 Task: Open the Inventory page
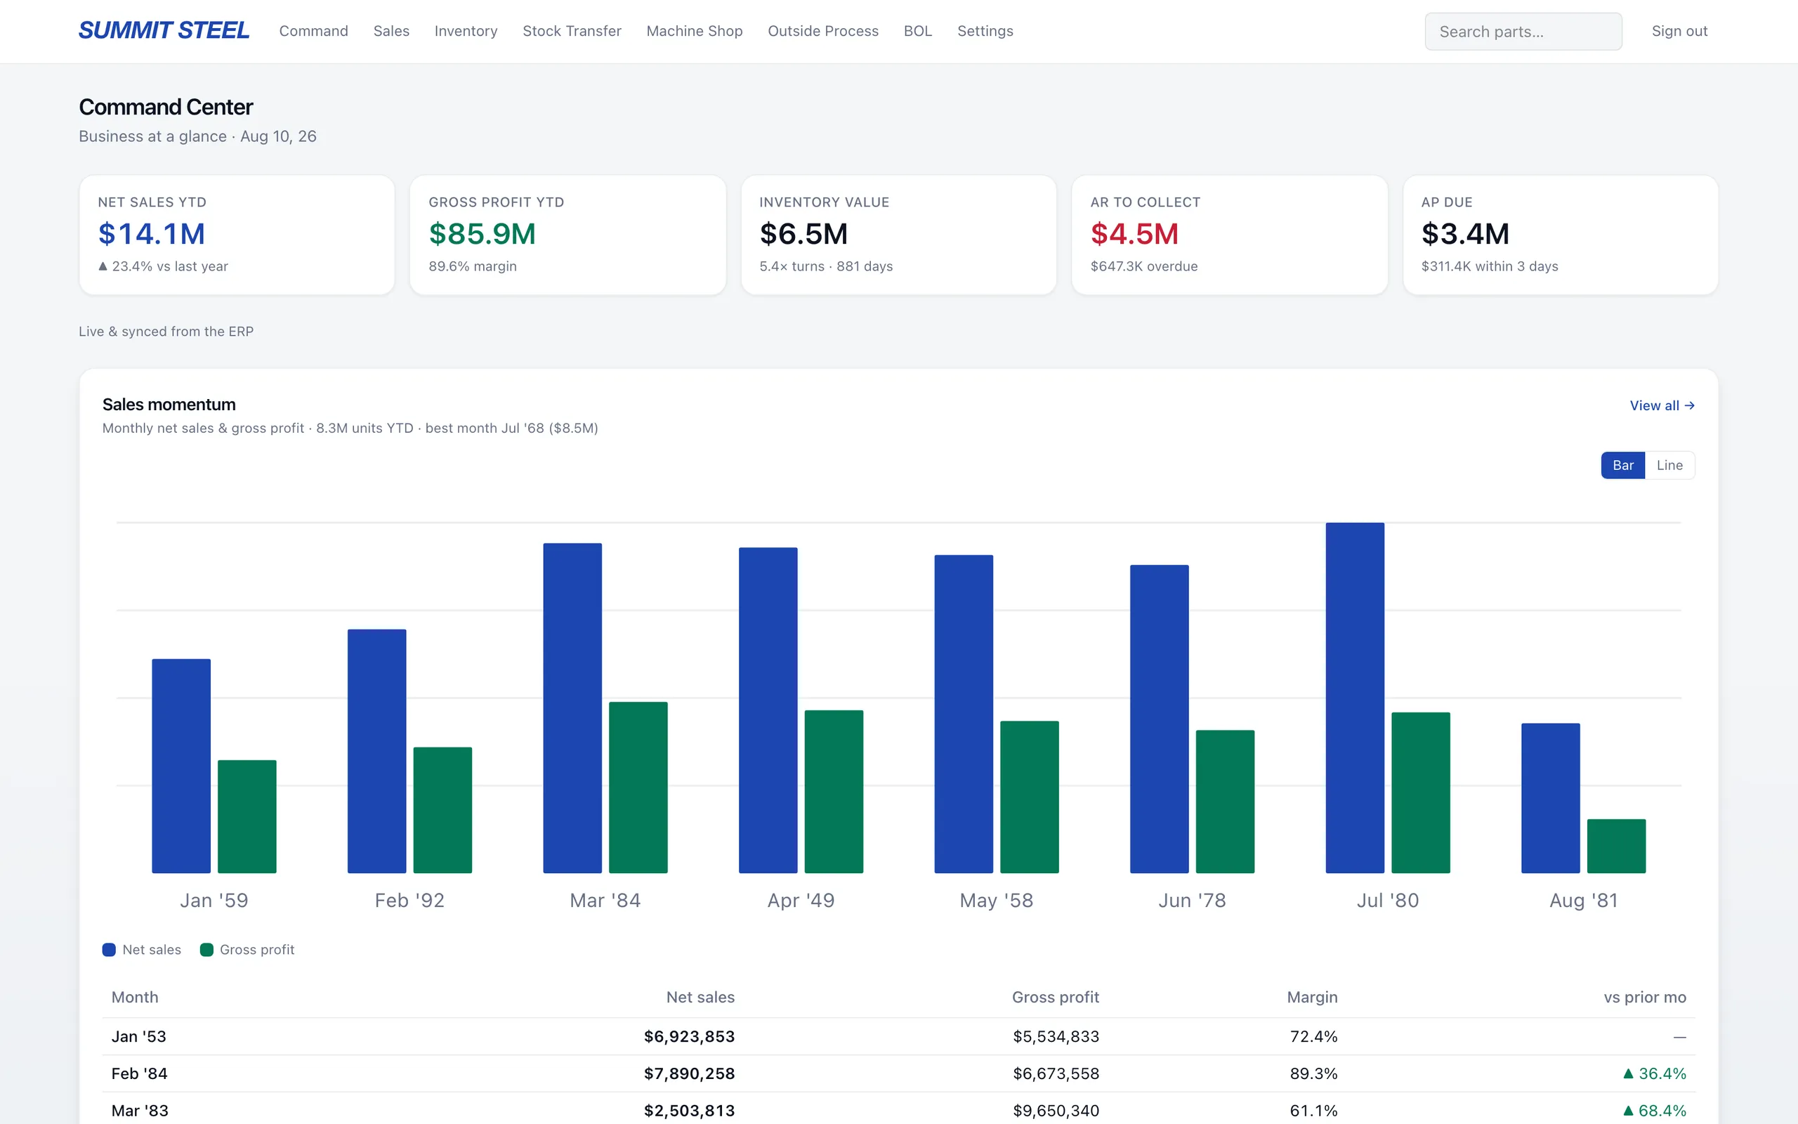[466, 31]
